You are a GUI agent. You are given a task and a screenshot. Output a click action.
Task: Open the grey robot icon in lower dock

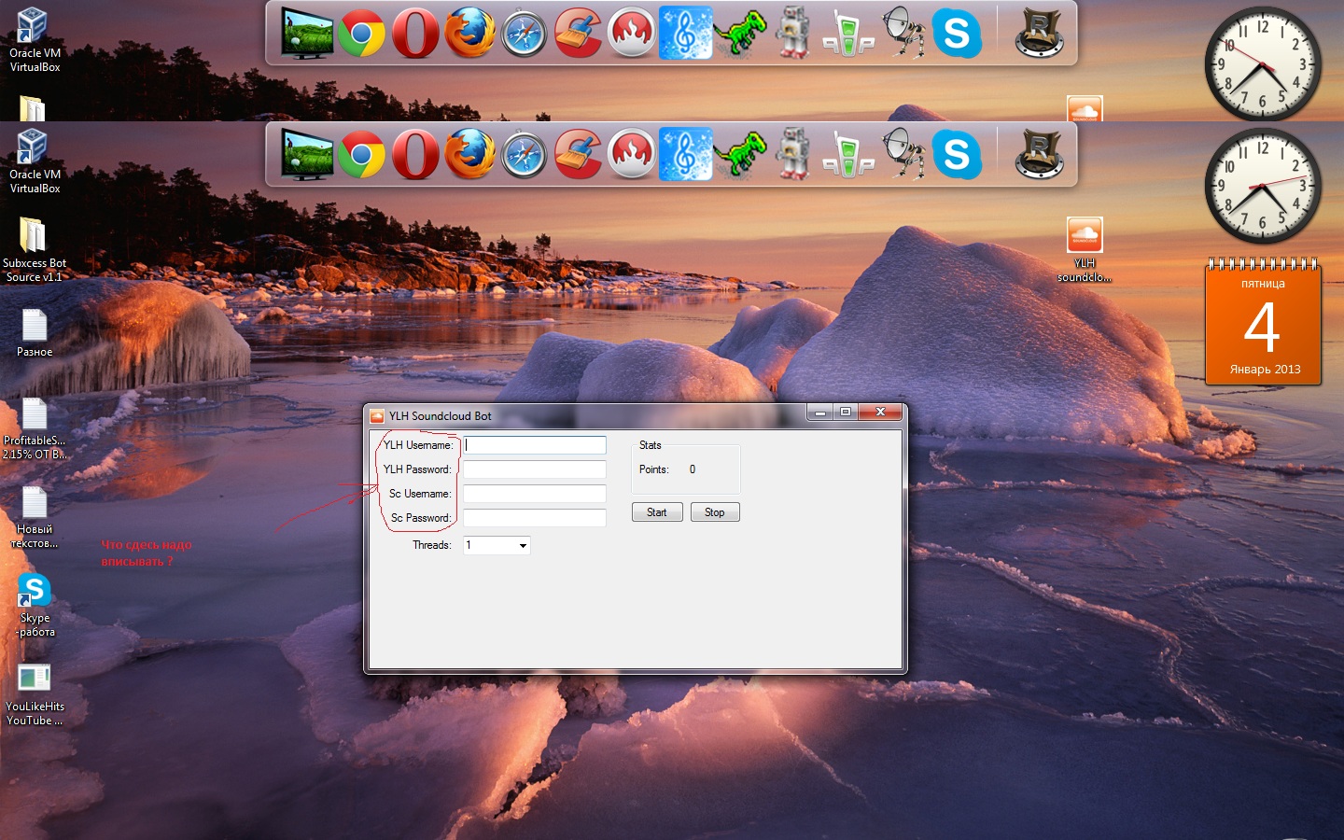point(793,154)
